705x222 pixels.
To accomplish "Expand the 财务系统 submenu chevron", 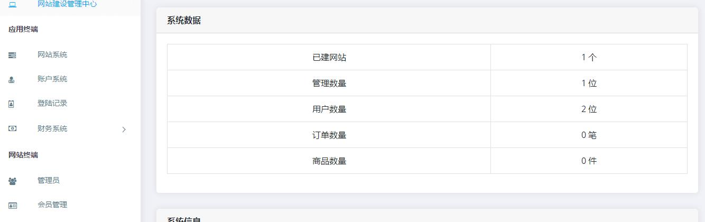I will coord(124,129).
